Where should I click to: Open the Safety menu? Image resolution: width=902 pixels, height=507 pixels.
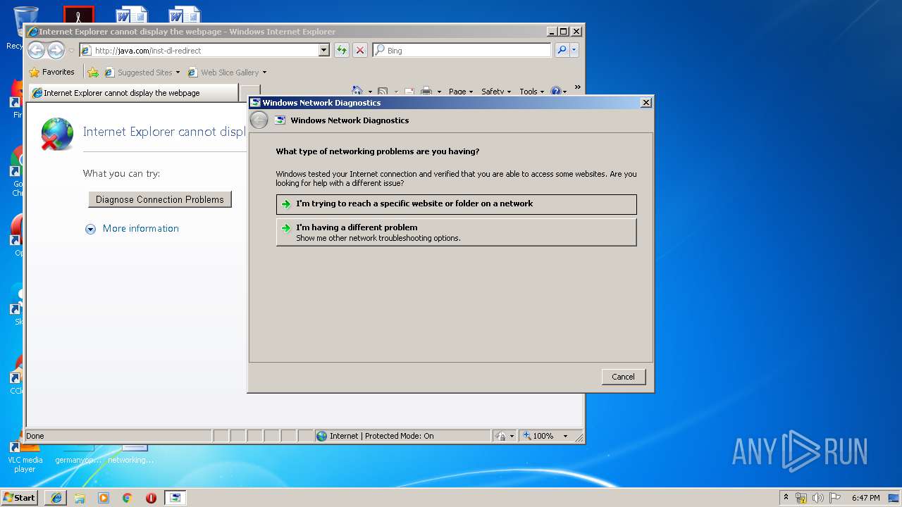[496, 92]
